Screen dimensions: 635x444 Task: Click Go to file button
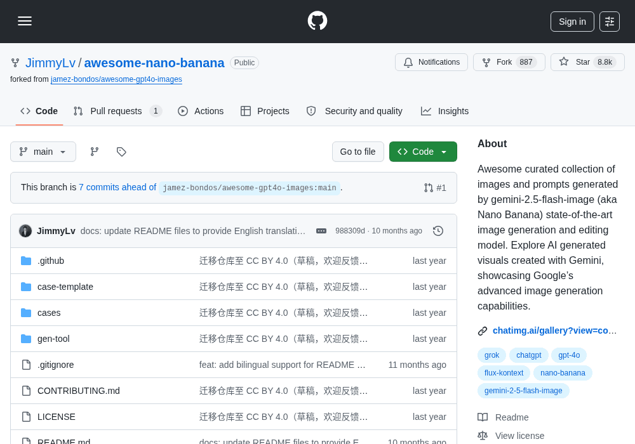(358, 152)
